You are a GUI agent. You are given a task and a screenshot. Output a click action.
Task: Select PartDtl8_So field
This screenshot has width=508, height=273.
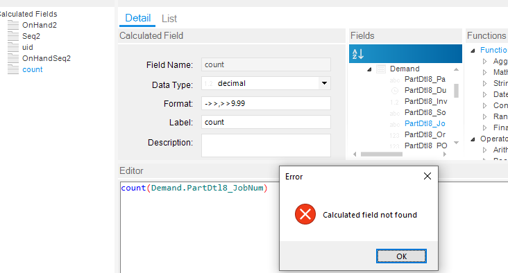click(x=425, y=112)
